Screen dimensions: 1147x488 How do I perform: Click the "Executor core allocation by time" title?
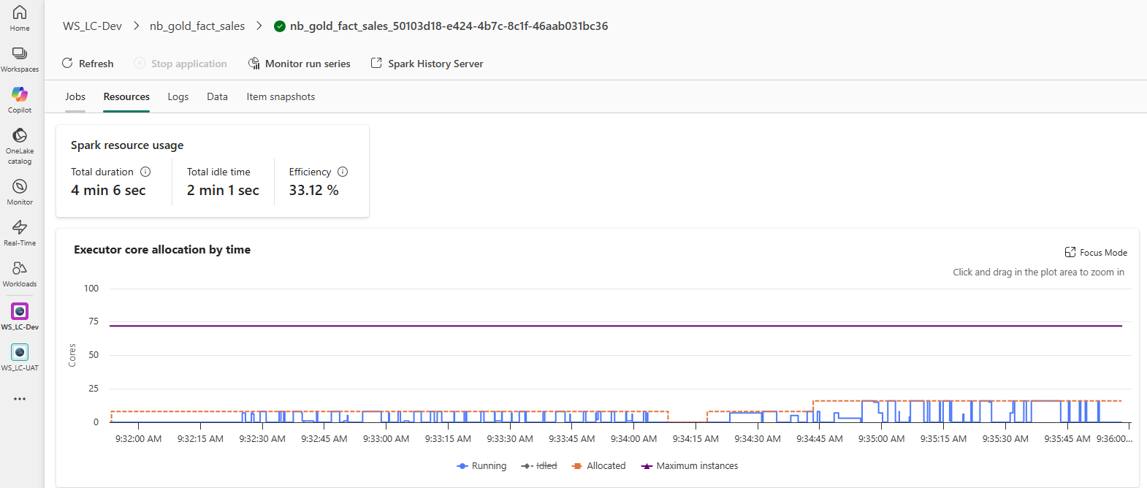[x=162, y=250]
